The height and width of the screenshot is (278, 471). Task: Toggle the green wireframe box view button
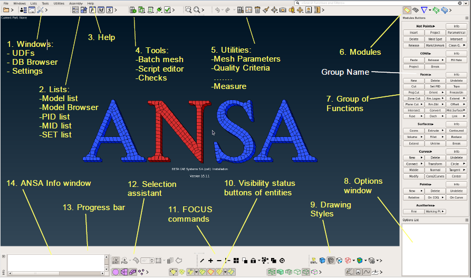[272, 272]
